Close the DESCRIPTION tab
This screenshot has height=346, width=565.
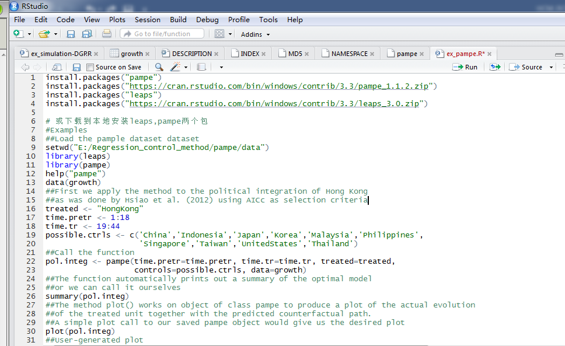[216, 54]
